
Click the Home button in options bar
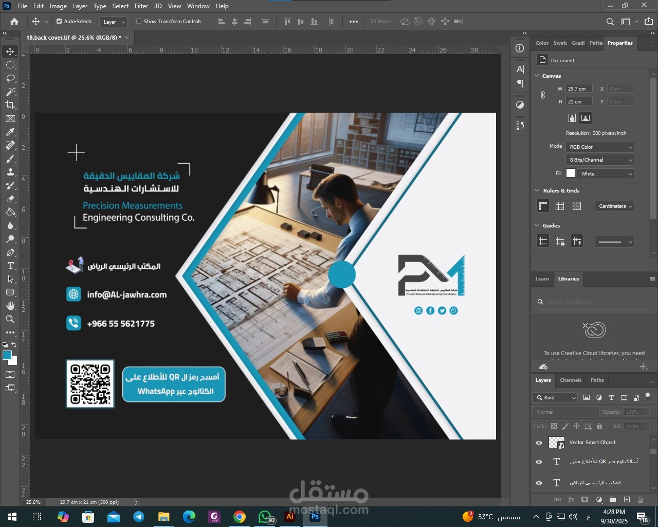pyautogui.click(x=14, y=22)
